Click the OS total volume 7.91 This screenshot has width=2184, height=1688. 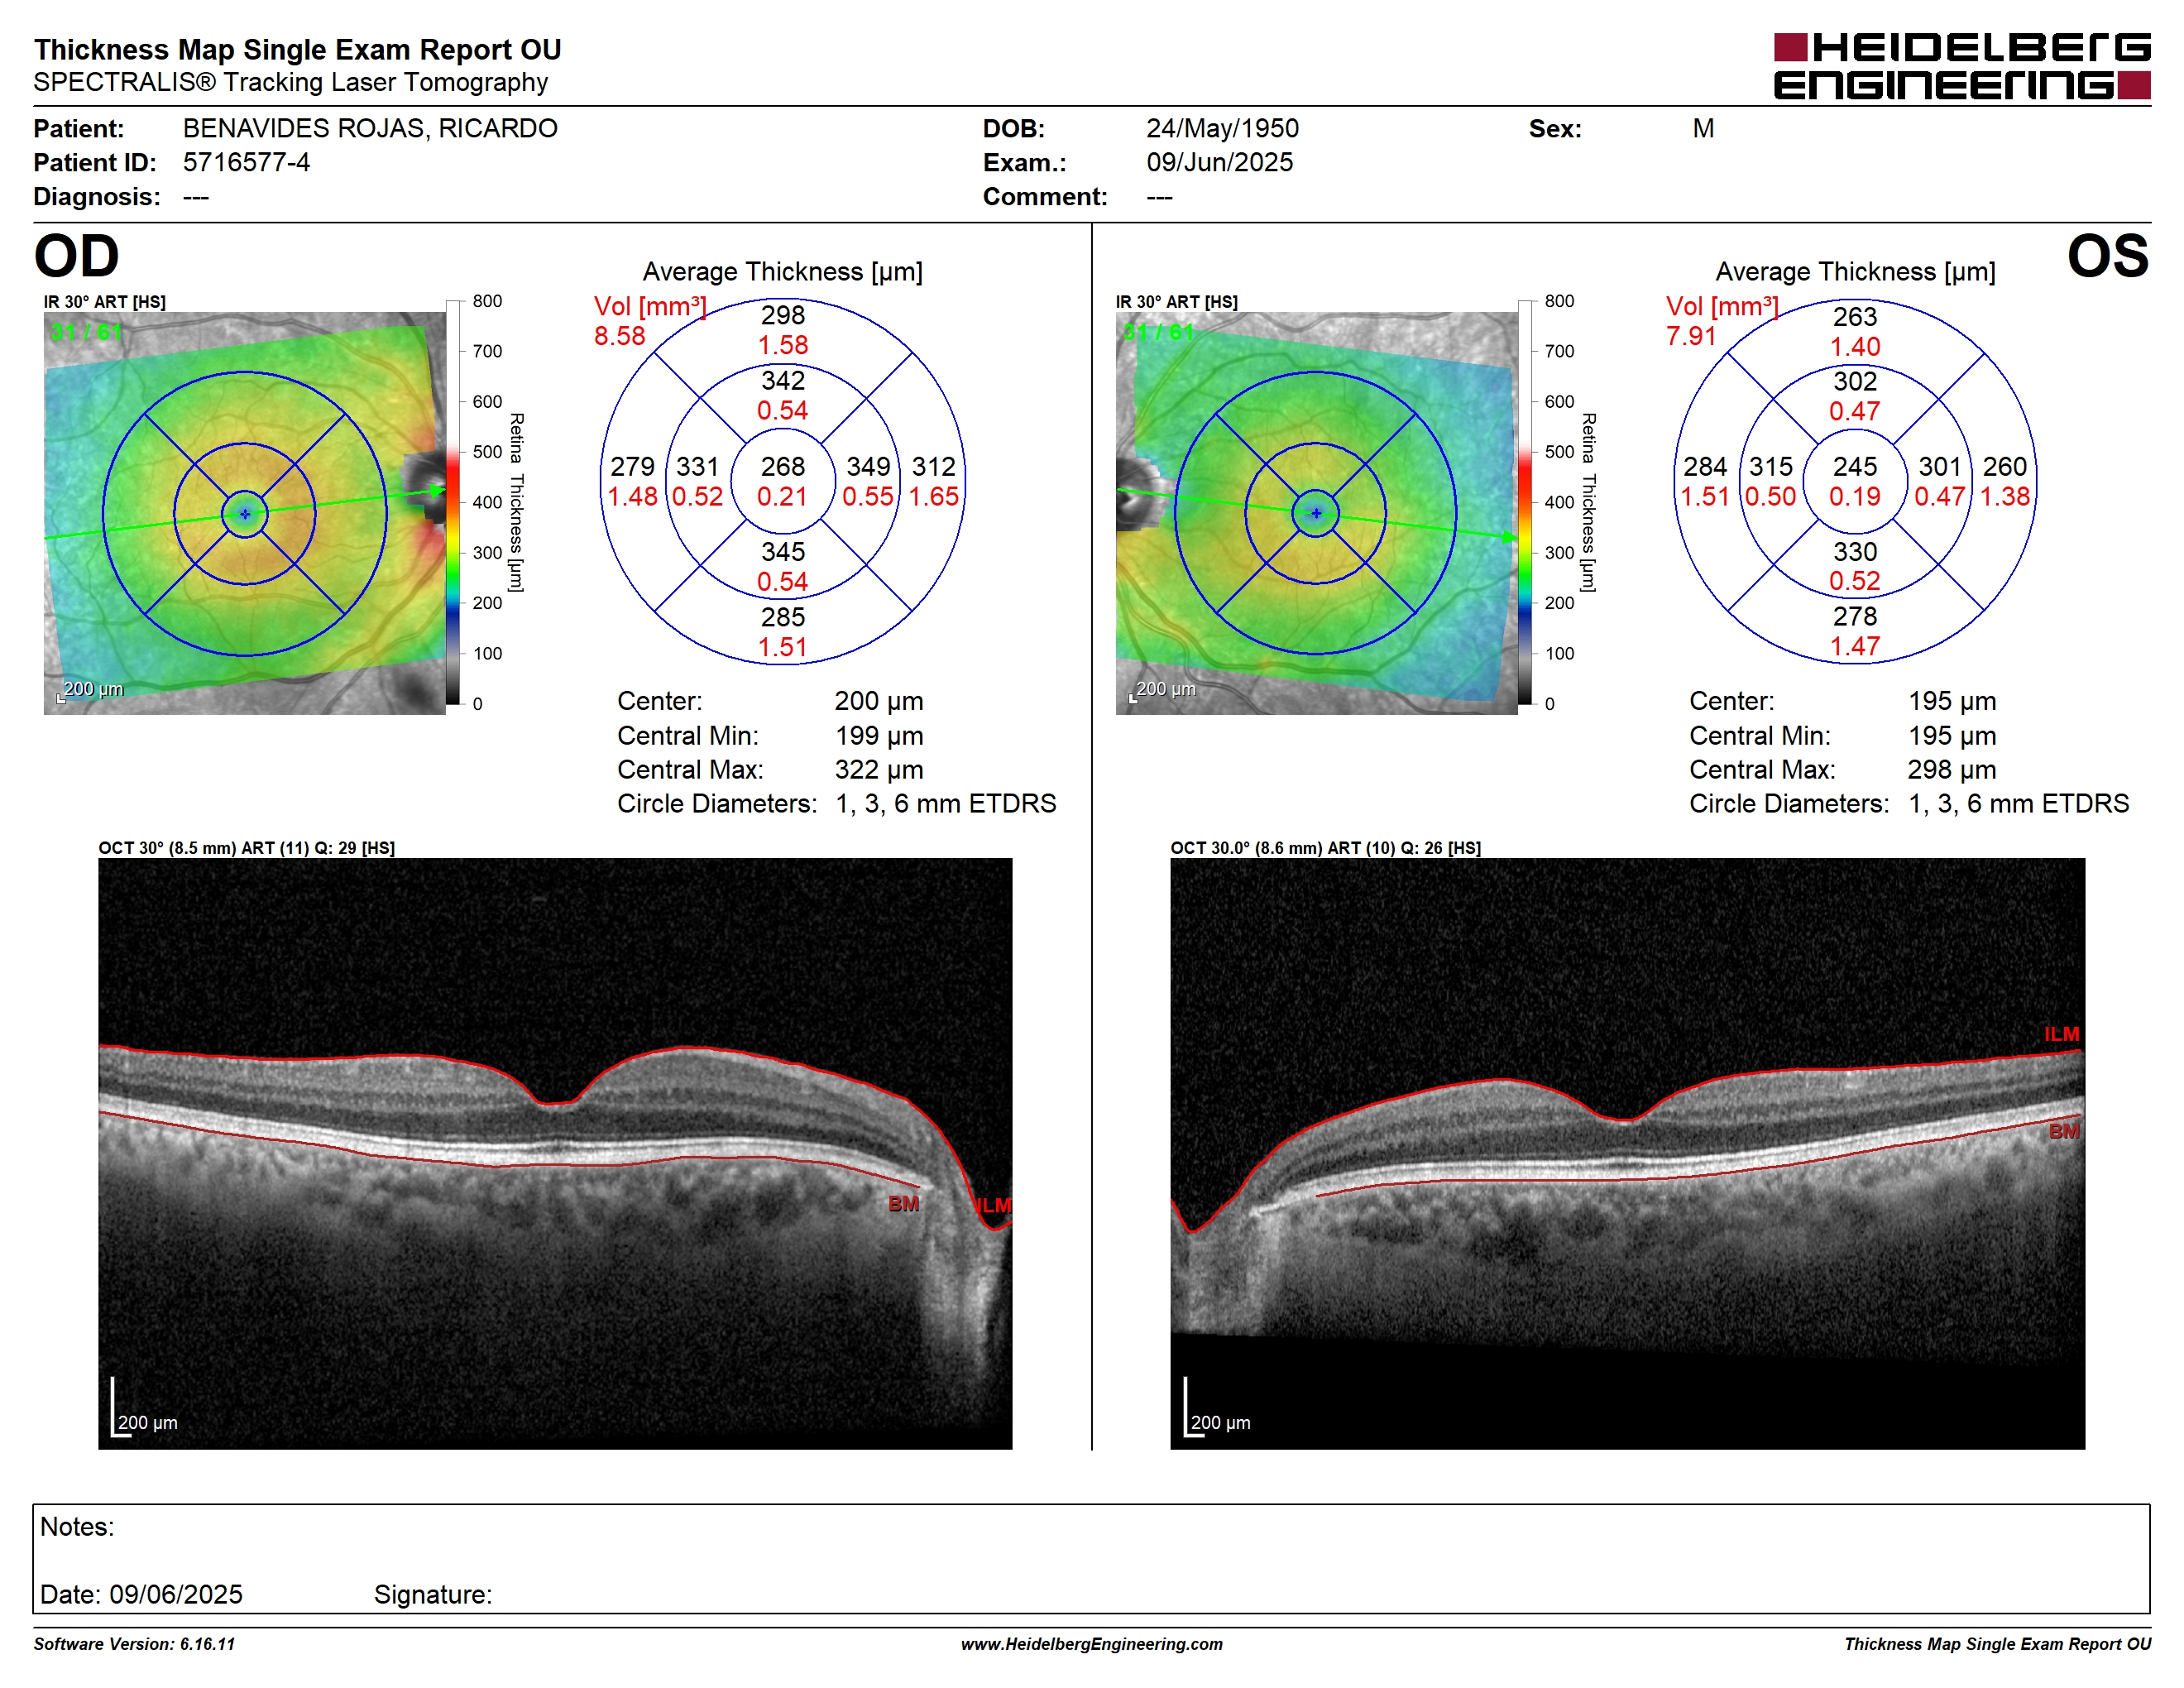click(1691, 336)
